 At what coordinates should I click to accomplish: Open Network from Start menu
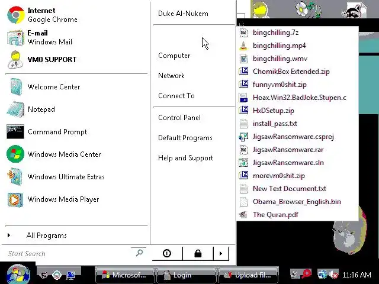click(x=171, y=76)
